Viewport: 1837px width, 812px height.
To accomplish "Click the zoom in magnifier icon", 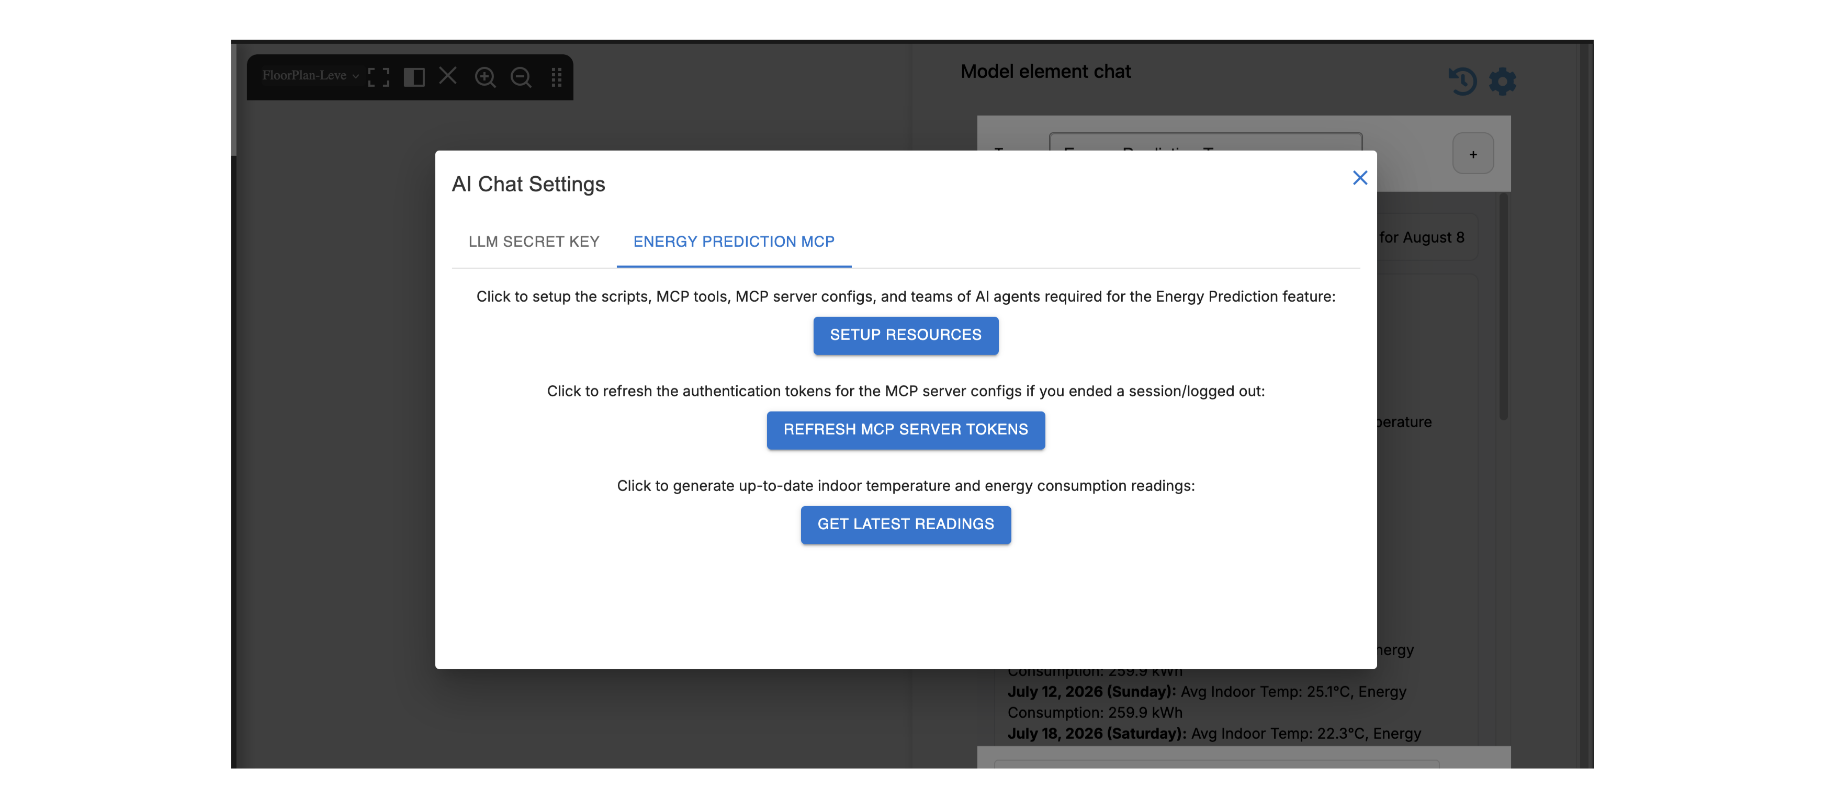I will [486, 77].
